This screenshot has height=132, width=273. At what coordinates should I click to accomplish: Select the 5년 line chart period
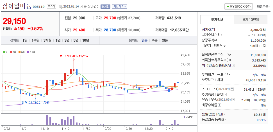pyautogui.click(x=76, y=41)
